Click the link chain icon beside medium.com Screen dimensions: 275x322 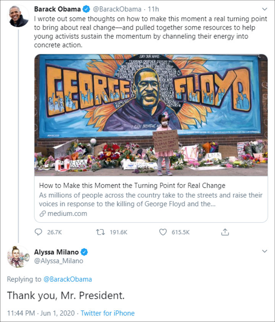coord(42,214)
